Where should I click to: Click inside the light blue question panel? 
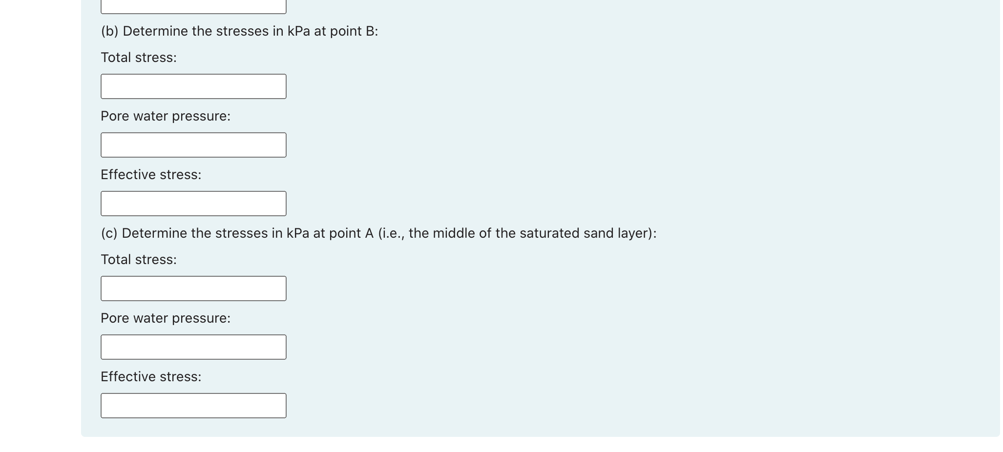pos(684,146)
